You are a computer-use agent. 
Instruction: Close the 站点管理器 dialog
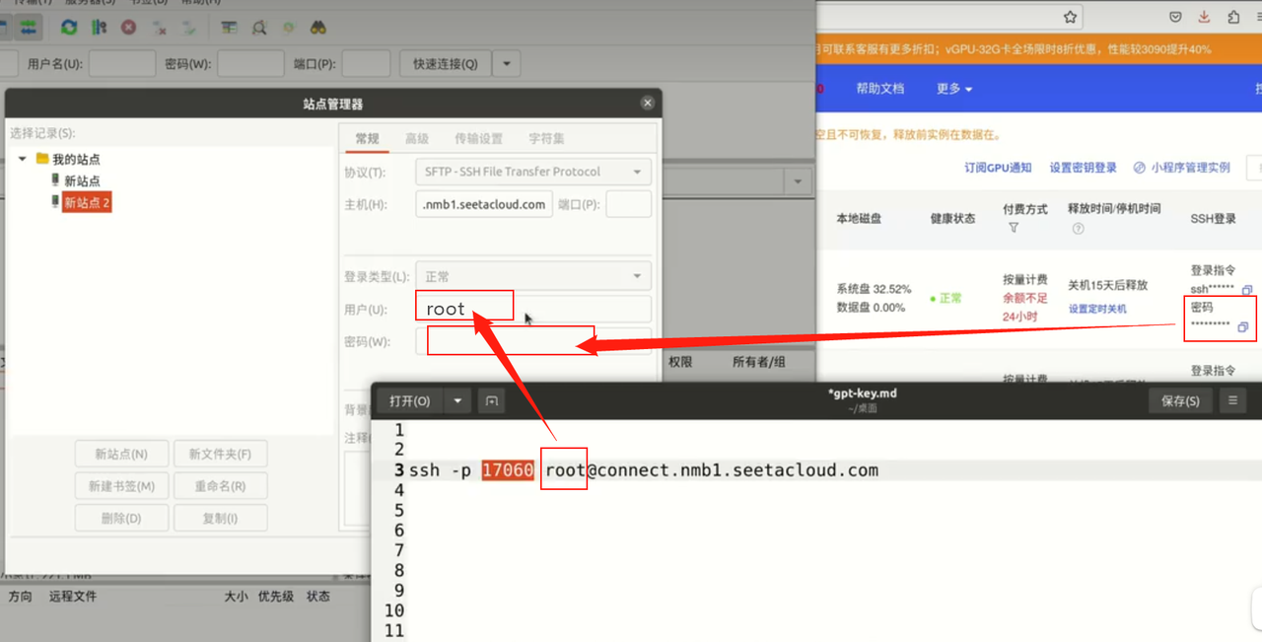point(648,103)
